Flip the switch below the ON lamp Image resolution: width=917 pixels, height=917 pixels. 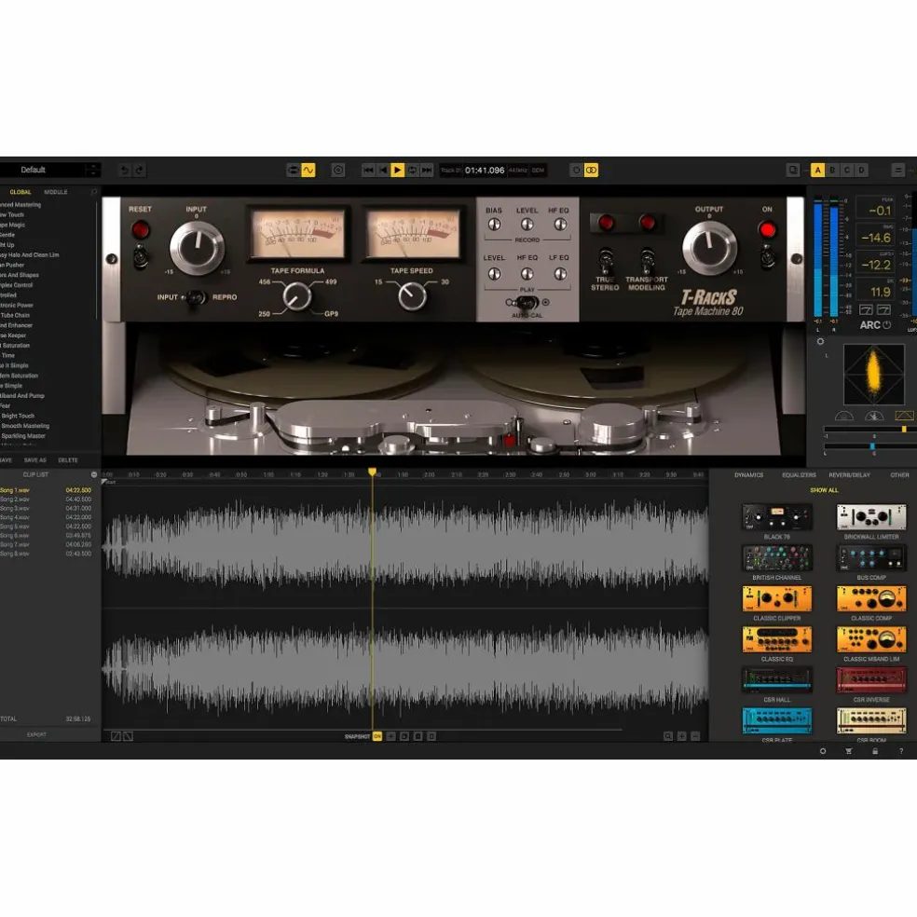click(767, 256)
